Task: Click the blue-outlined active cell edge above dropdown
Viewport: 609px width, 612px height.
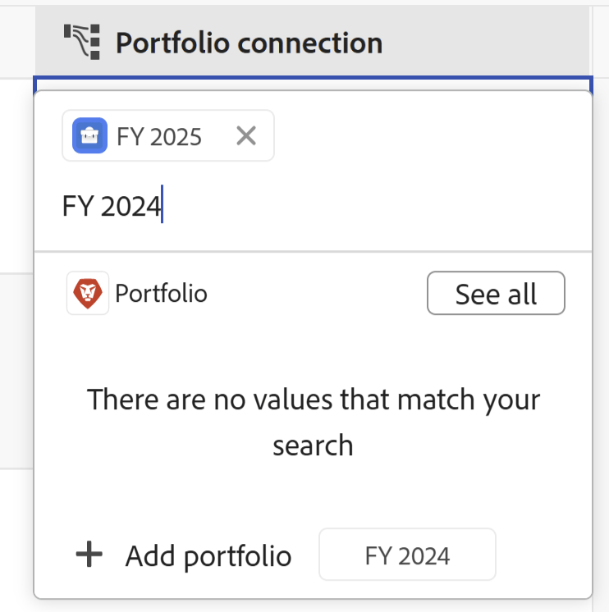Action: pos(313,78)
